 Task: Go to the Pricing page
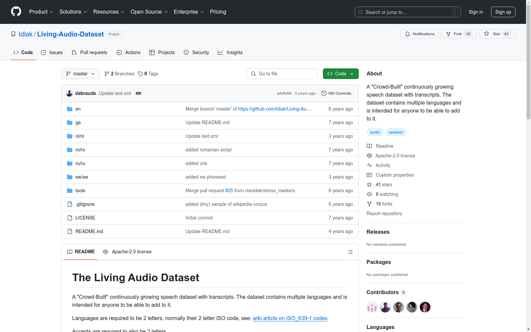(218, 12)
